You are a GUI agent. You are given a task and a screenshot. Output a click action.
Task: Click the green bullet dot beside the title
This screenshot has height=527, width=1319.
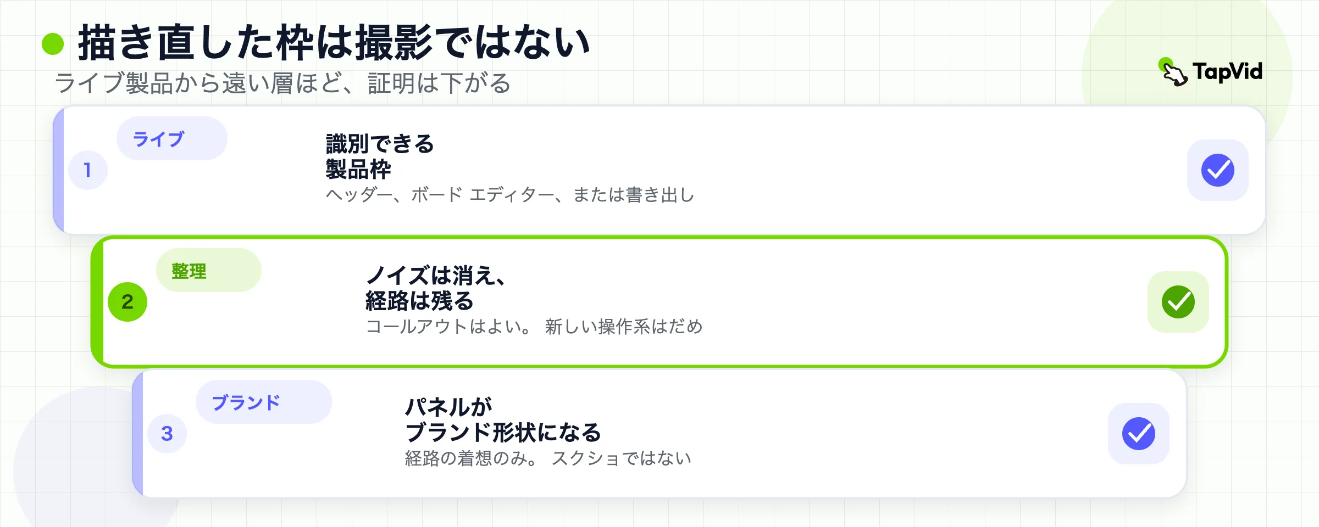click(53, 44)
